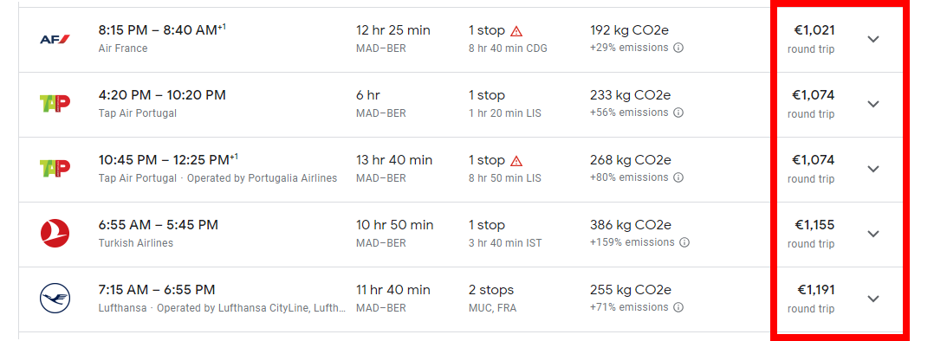
Task: Click warning triangle on 8 hr 50 min LIS stop
Action: coord(516,161)
